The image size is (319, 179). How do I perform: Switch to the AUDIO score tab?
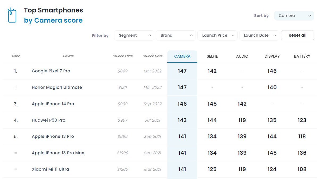(x=242, y=57)
